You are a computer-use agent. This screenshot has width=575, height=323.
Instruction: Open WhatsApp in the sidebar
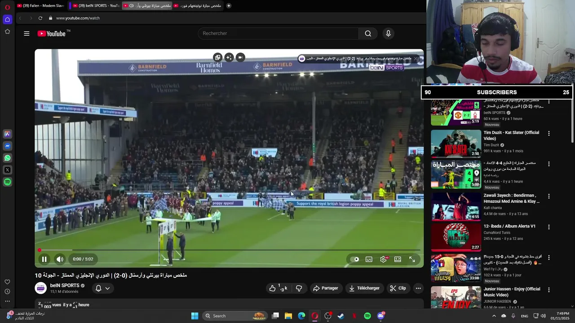click(x=7, y=158)
